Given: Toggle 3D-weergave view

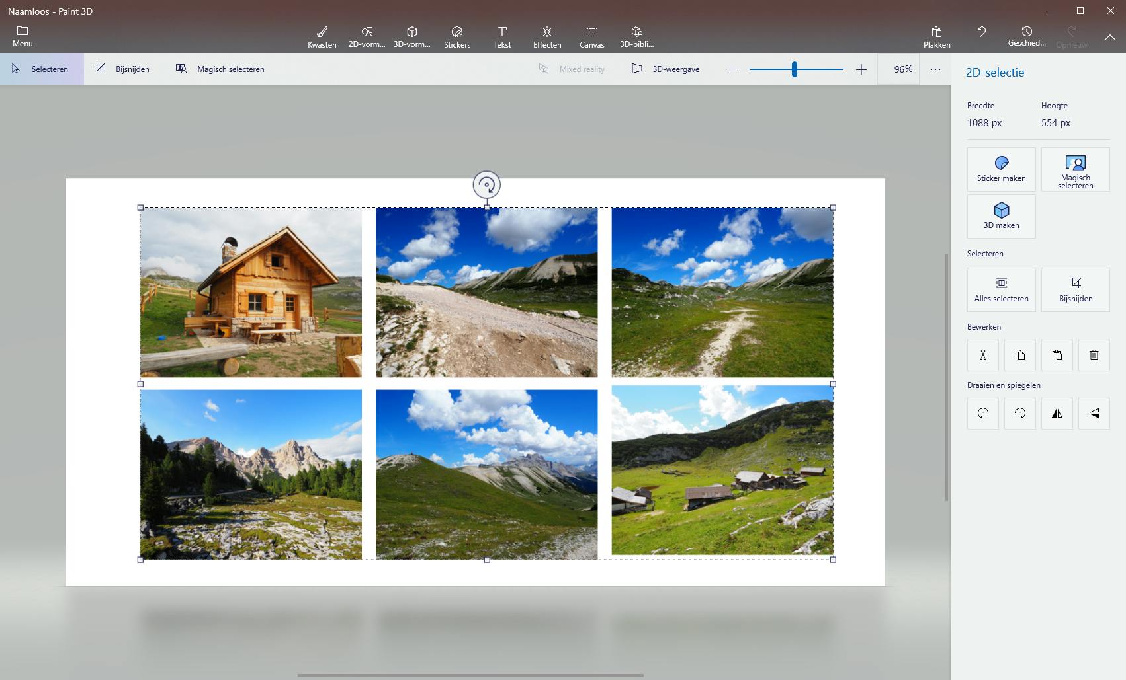Looking at the screenshot, I should tap(666, 69).
